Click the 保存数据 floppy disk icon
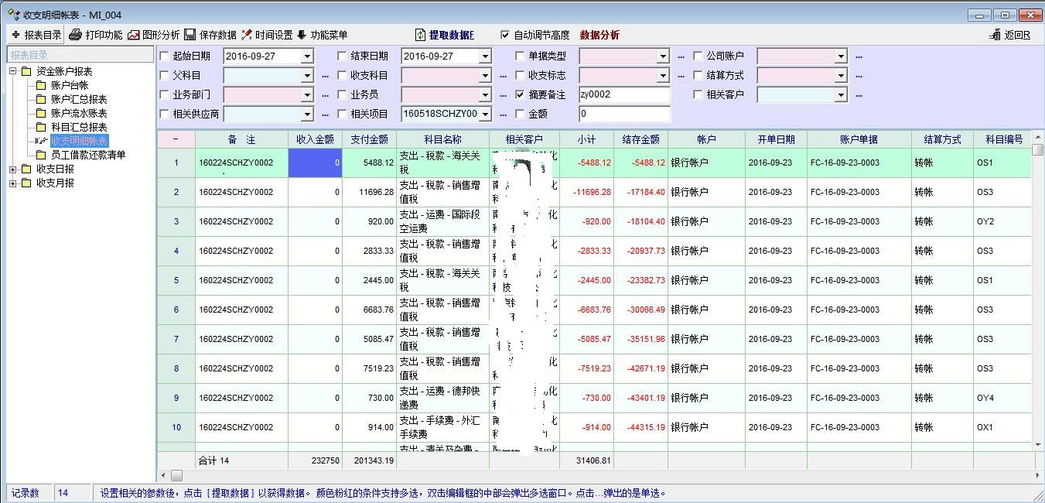 pos(190,35)
